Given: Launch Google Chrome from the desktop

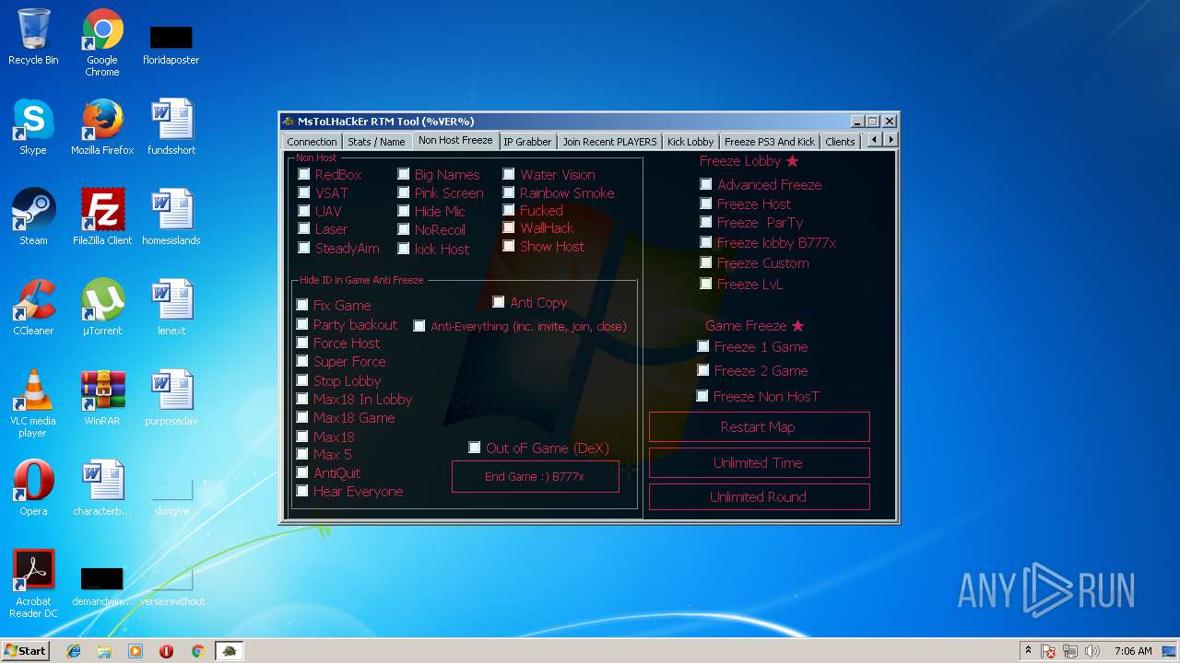Looking at the screenshot, I should pyautogui.click(x=102, y=42).
